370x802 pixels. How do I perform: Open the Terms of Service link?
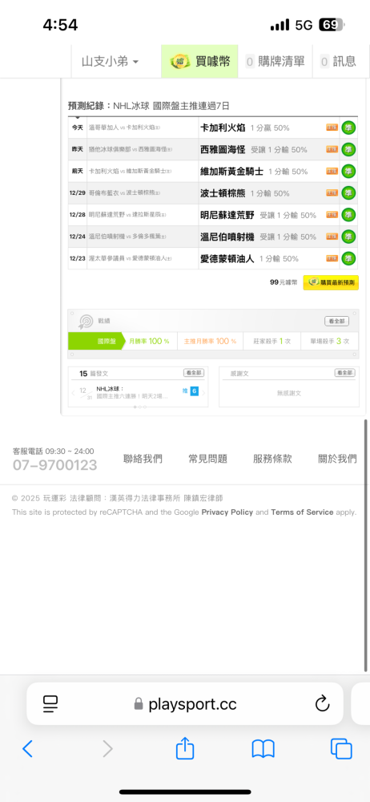302,512
